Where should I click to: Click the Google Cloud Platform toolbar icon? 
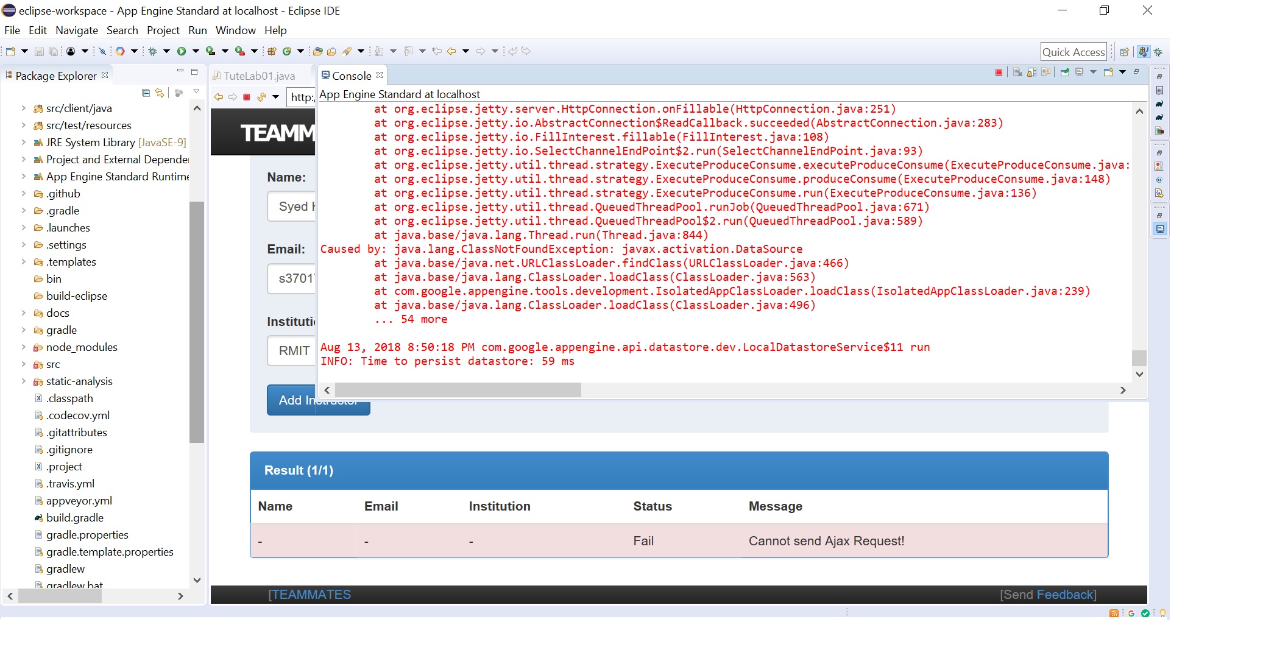(121, 51)
